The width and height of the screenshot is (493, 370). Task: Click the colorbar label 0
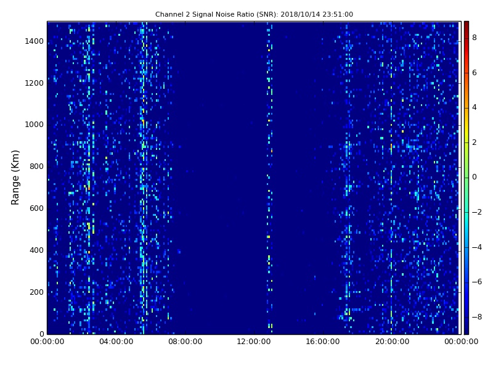pyautogui.click(x=475, y=177)
